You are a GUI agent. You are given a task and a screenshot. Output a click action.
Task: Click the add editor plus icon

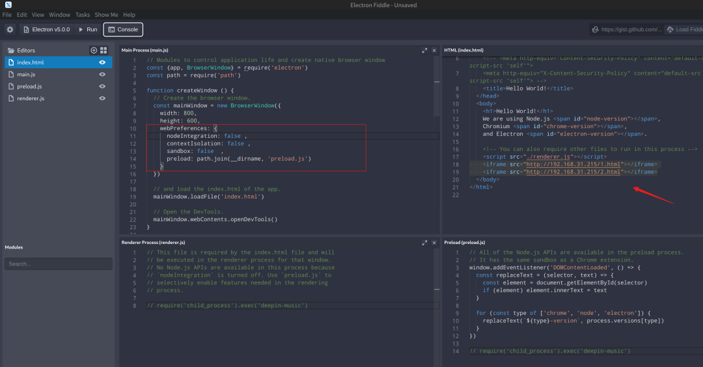[94, 50]
